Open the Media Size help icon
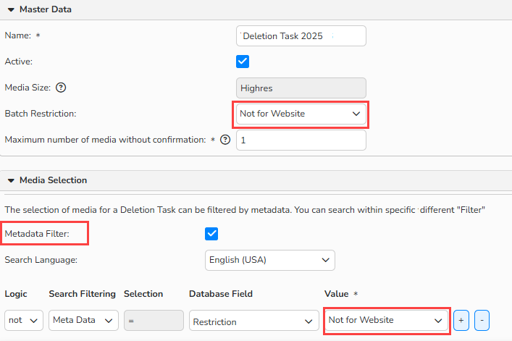The height and width of the screenshot is (341, 512). 61,88
